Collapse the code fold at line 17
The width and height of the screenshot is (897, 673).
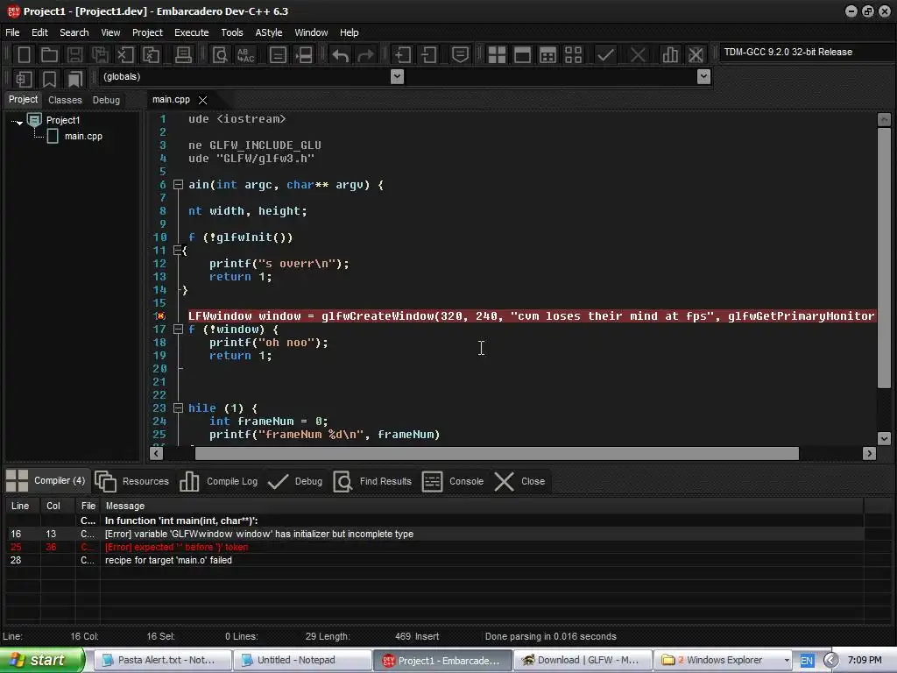(x=178, y=329)
